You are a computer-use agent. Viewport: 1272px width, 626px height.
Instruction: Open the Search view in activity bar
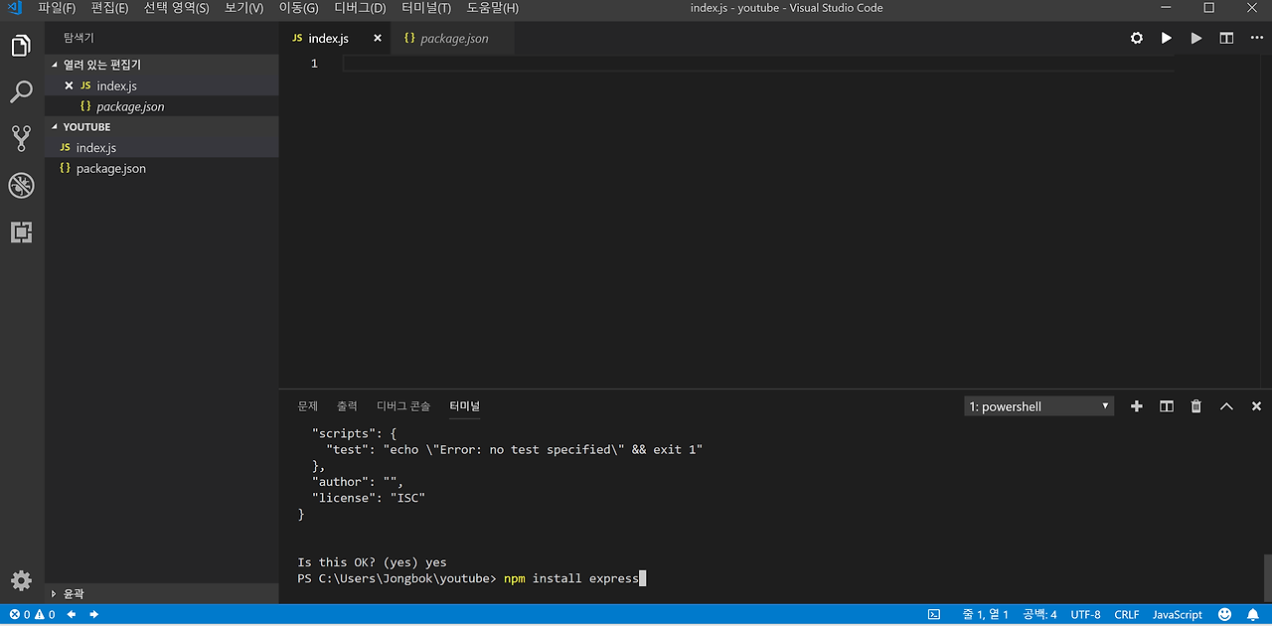pos(21,92)
